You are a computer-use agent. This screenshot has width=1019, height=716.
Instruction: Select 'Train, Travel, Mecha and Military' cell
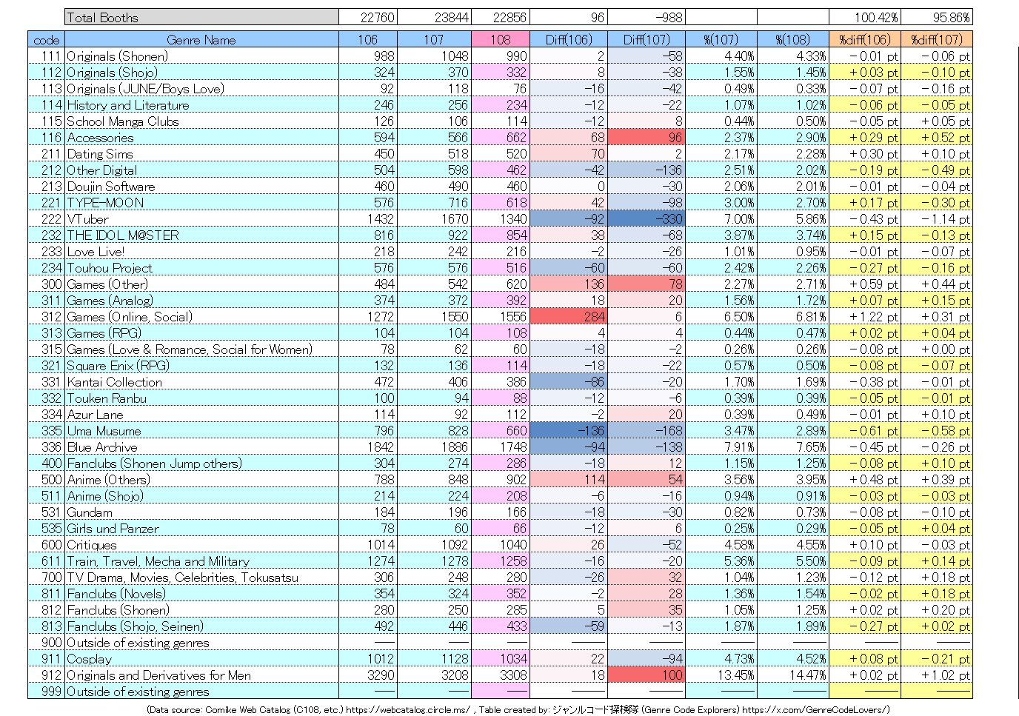click(x=201, y=561)
